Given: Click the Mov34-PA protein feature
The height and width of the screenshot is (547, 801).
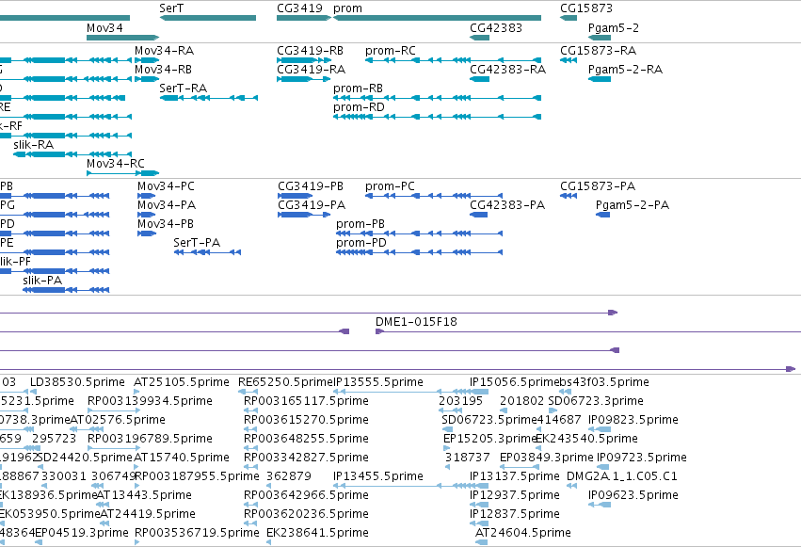Looking at the screenshot, I should click(147, 215).
